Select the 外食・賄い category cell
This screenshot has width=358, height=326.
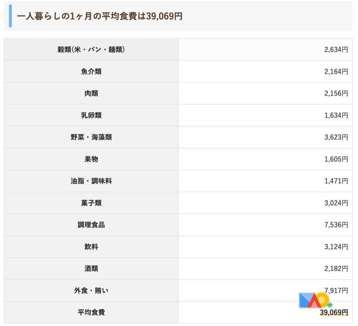click(91, 290)
